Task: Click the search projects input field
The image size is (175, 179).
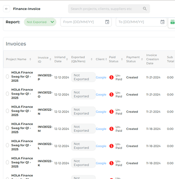Action: [x=109, y=9]
